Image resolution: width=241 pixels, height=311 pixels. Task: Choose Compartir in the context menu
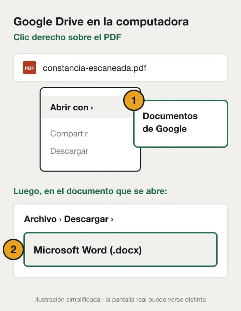(69, 133)
